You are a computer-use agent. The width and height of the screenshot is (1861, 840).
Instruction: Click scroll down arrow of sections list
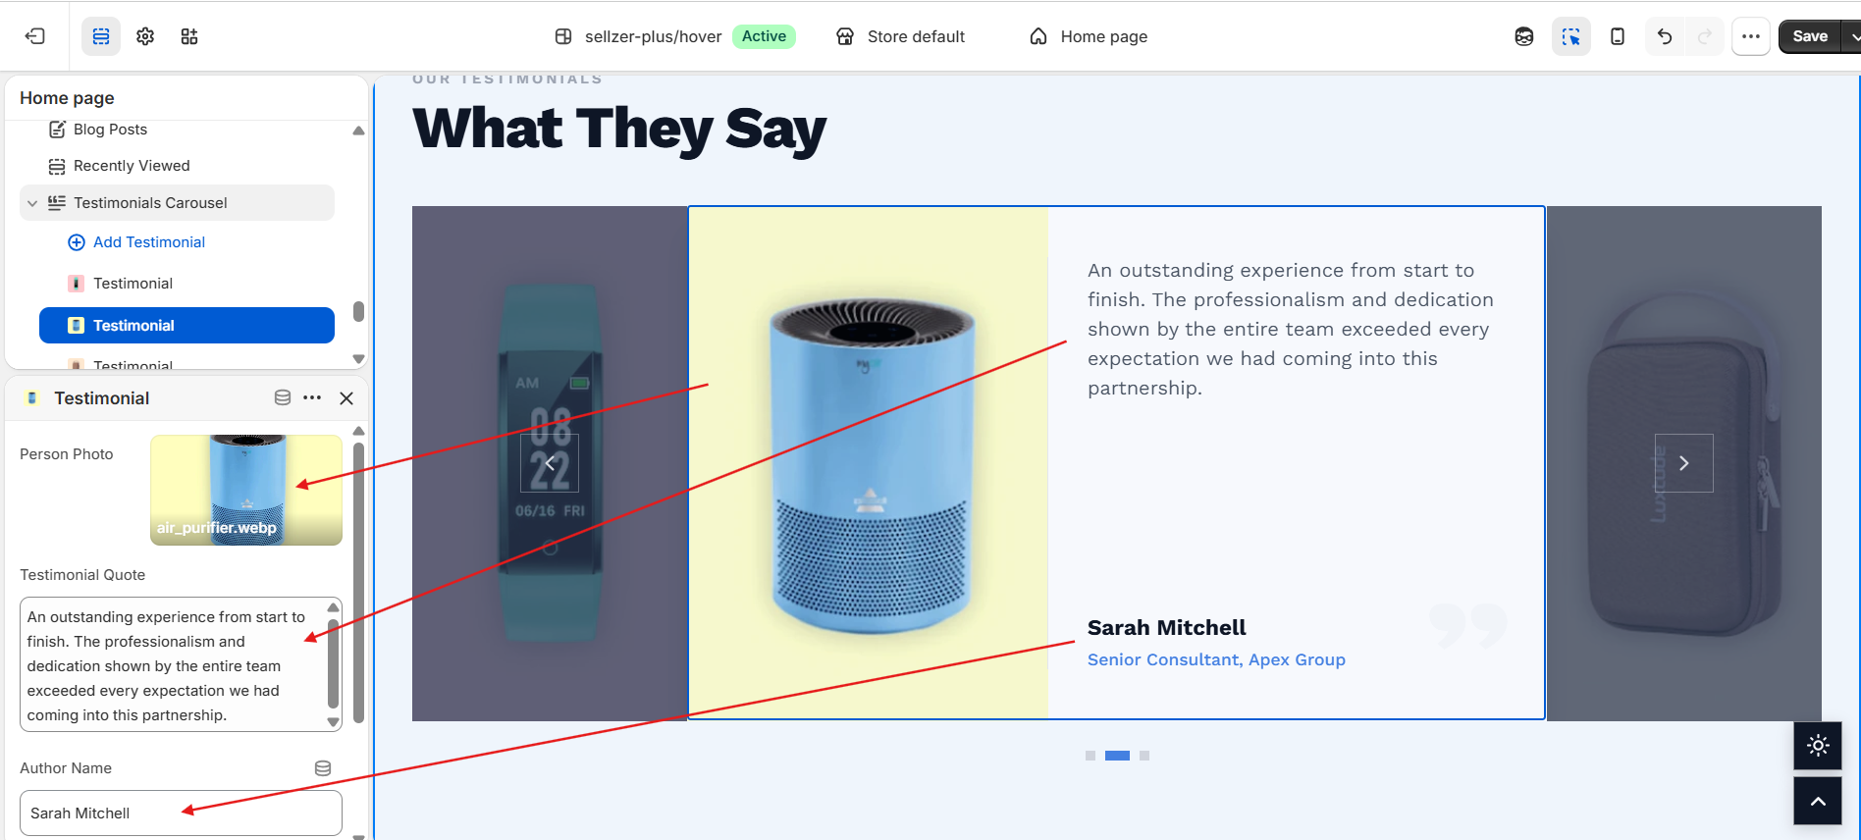[x=358, y=359]
